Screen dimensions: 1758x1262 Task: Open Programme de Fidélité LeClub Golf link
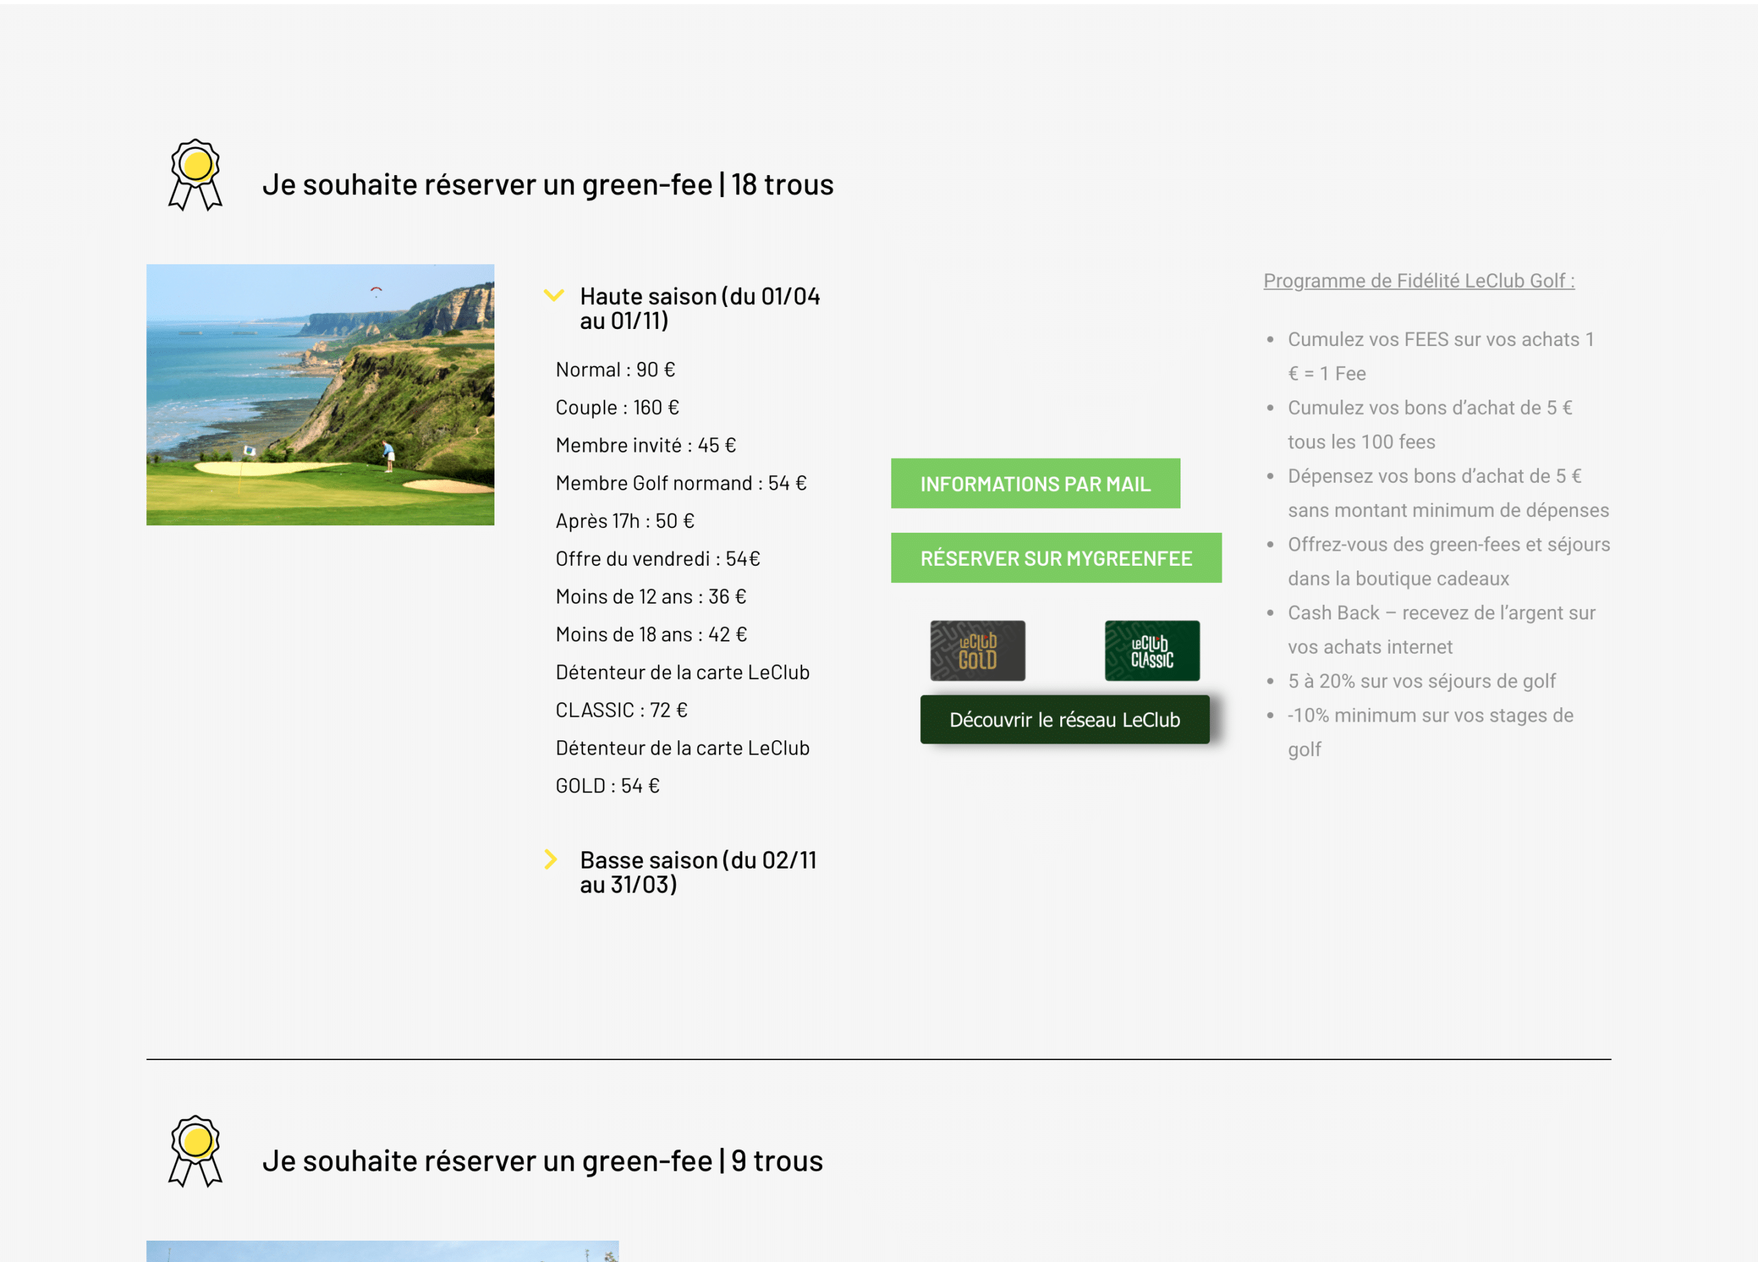pyautogui.click(x=1419, y=281)
